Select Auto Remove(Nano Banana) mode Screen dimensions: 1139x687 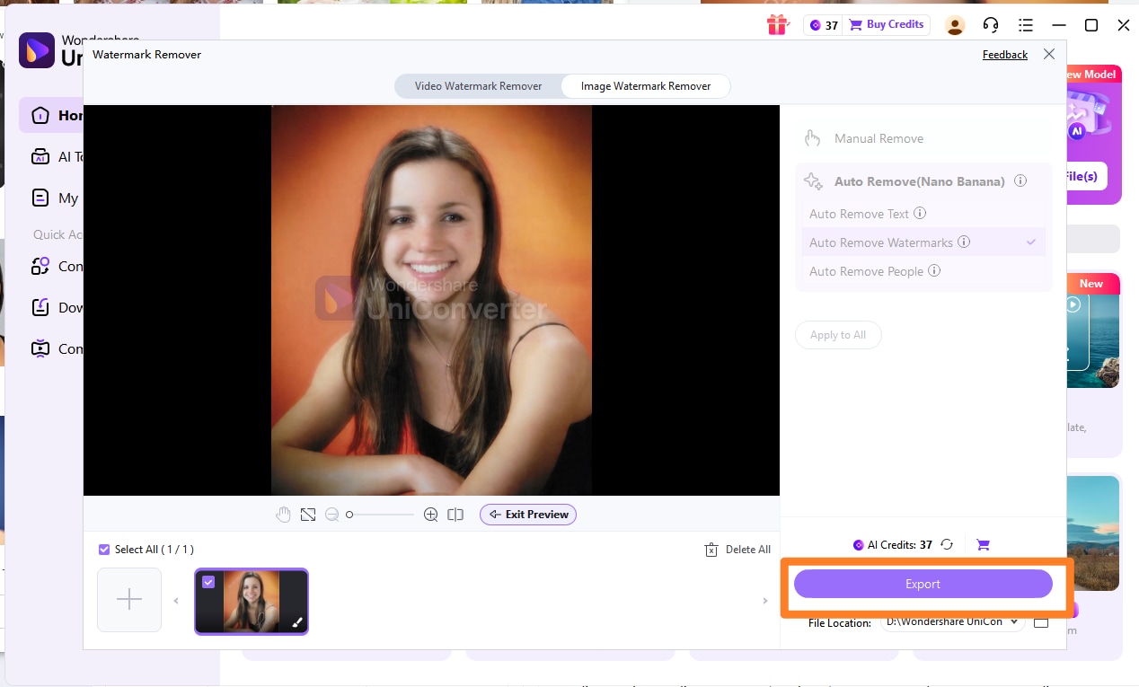pos(920,181)
